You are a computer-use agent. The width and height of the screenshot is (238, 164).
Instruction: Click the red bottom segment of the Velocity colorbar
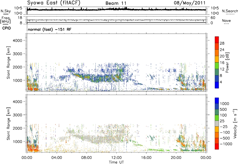tap(217, 147)
